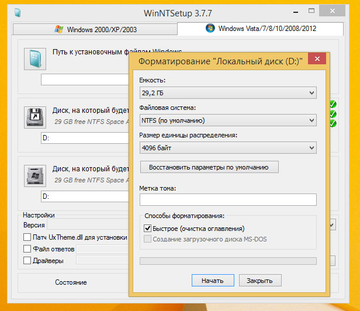Click the boot drive floppy disk icon
Image resolution: width=360 pixels, height=311 pixels.
(35, 118)
